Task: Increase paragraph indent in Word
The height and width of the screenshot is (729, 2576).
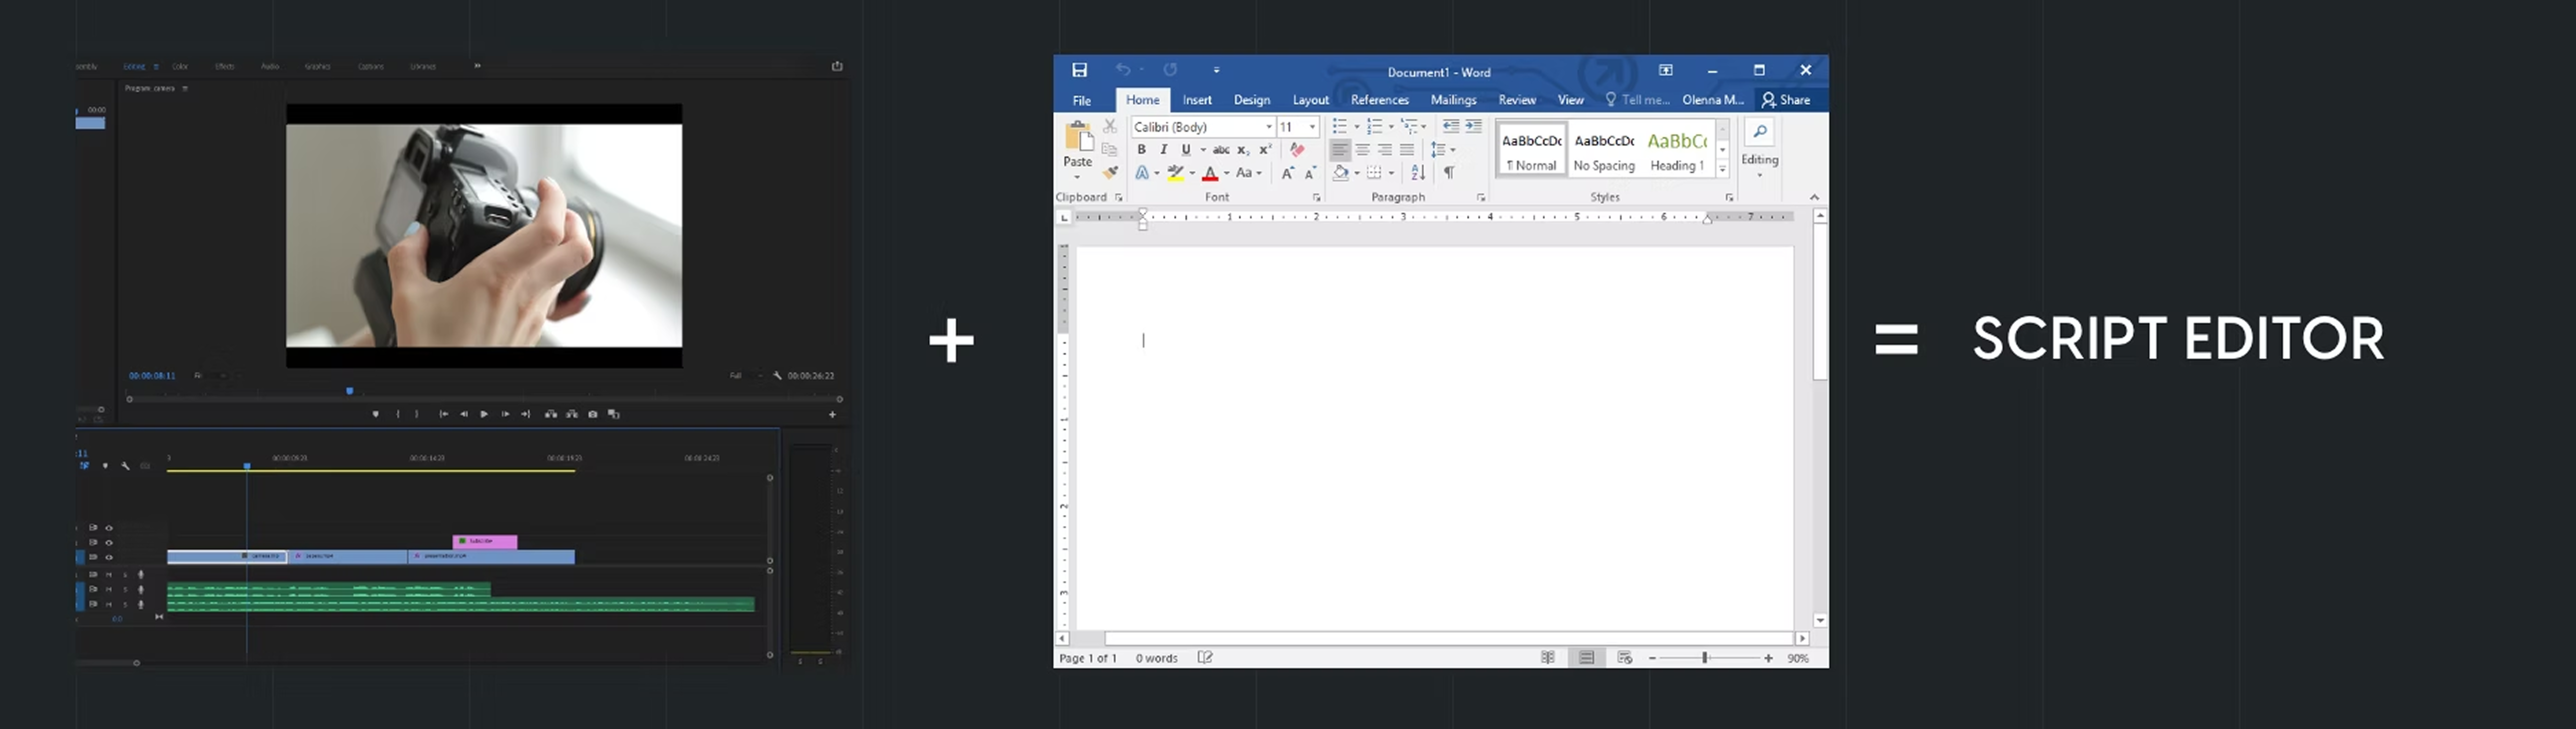Action: (1474, 126)
